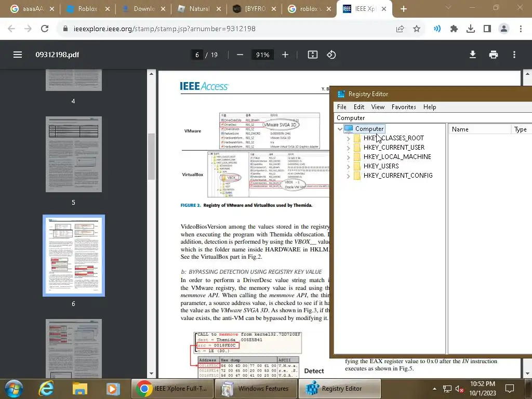The height and width of the screenshot is (399, 532).
Task: Click the Type column header
Action: (521, 129)
